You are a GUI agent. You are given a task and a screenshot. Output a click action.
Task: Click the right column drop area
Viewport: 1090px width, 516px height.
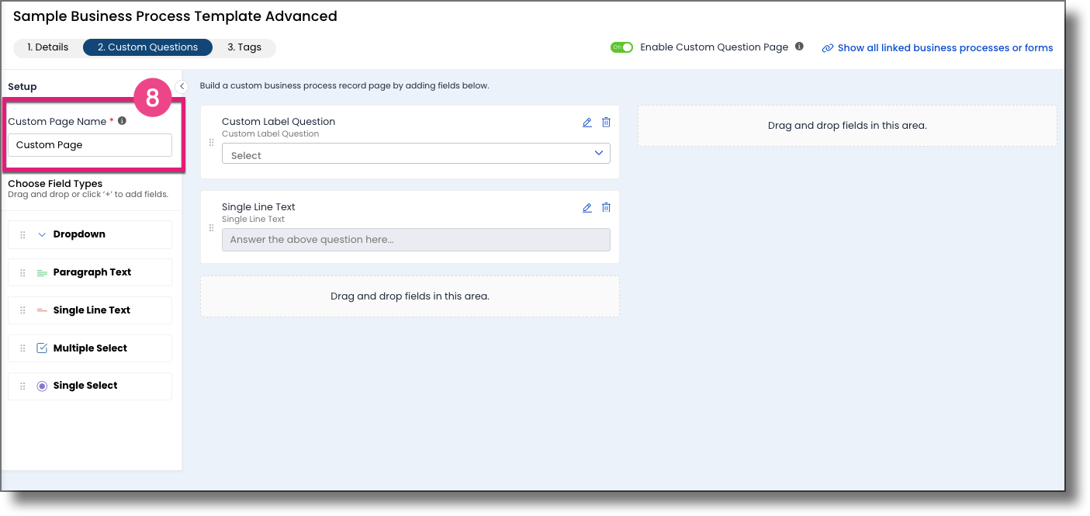pyautogui.click(x=847, y=126)
